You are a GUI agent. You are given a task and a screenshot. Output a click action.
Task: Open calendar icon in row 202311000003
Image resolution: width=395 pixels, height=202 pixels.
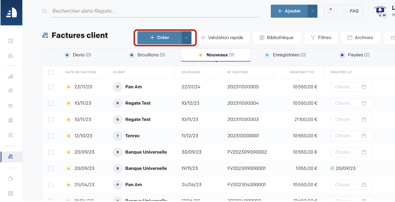point(364,119)
